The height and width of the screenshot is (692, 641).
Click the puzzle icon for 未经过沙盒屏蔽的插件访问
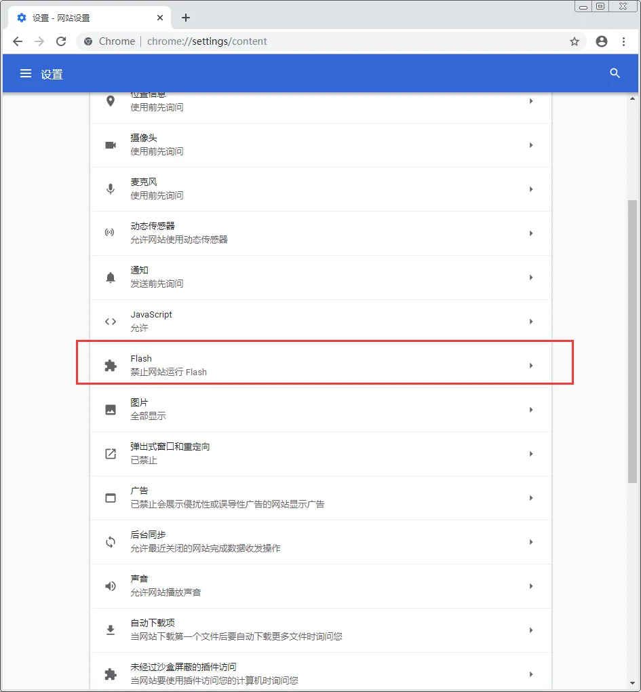point(111,674)
